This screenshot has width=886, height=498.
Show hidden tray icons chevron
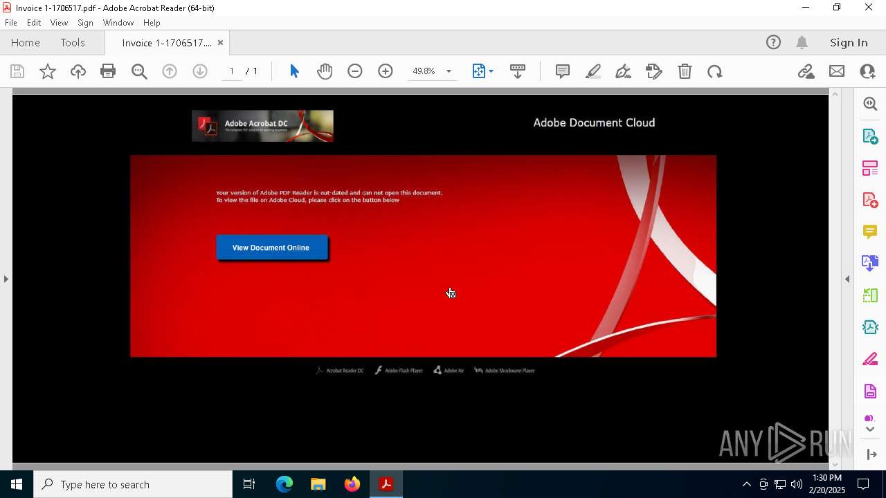click(746, 484)
